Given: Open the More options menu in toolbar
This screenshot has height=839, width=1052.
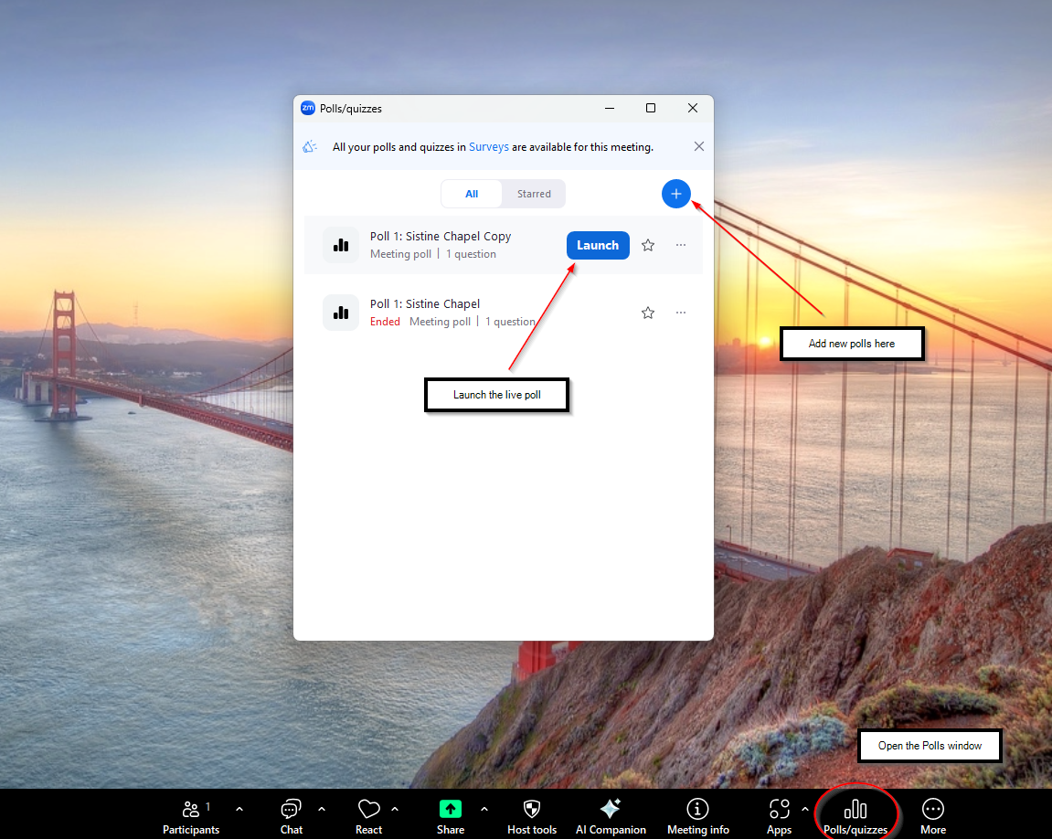Looking at the screenshot, I should click(933, 809).
